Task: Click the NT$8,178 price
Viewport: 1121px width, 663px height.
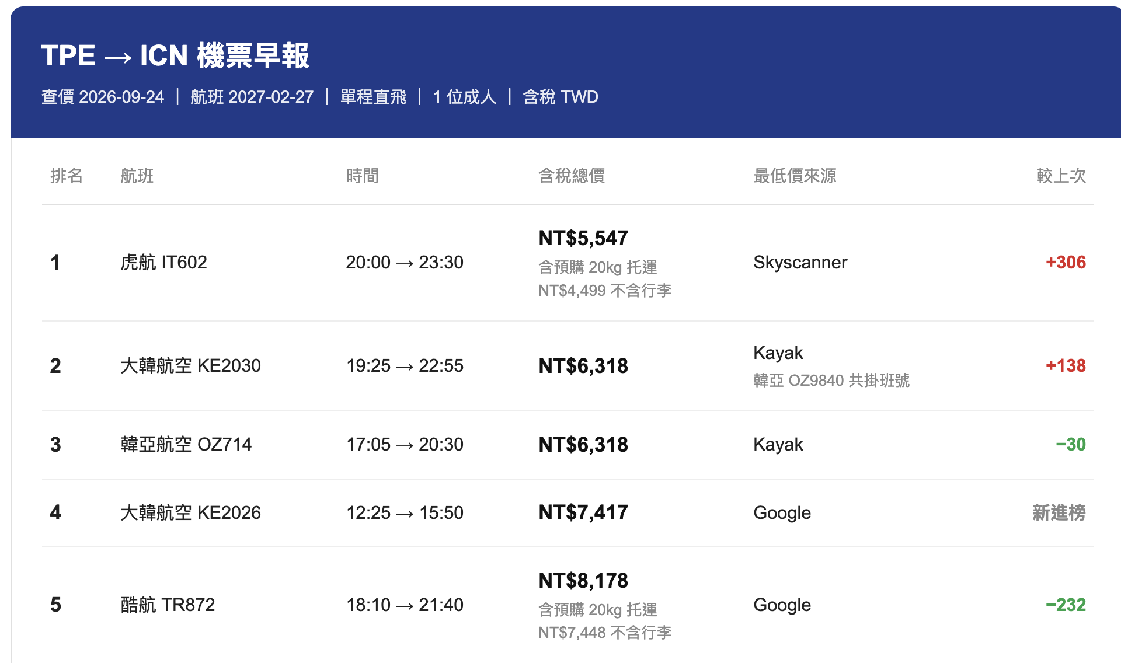Action: point(583,581)
